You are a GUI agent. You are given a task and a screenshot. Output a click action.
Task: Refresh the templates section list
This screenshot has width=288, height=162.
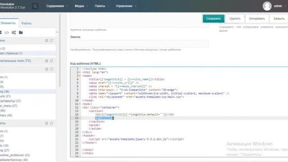(x=51, y=40)
